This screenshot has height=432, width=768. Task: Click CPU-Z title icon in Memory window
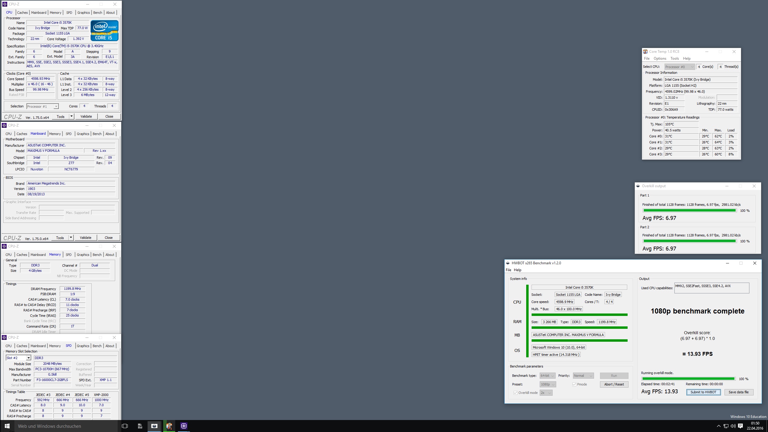(4, 246)
